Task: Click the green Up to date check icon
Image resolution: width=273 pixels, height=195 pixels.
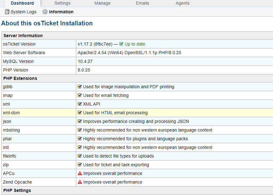Action: coord(121,44)
